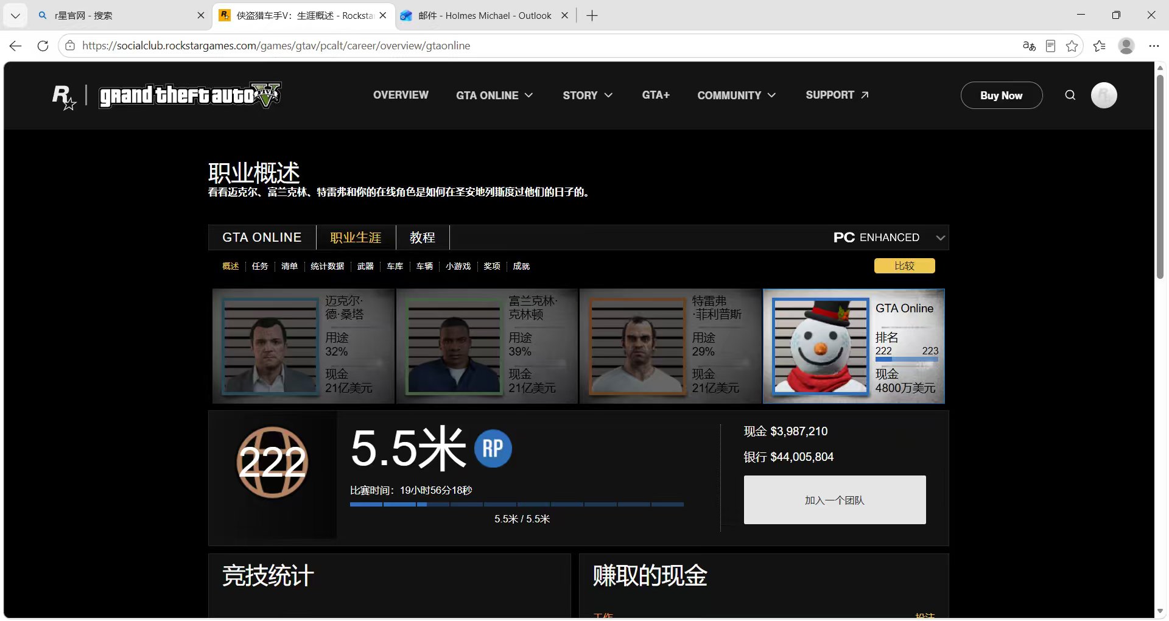This screenshot has width=1169, height=621.
Task: Open the OVERVIEW navigation item
Action: click(x=401, y=95)
